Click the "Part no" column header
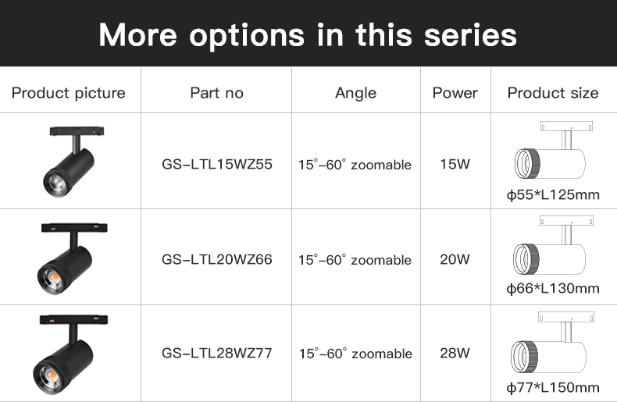The image size is (617, 402). tap(217, 93)
